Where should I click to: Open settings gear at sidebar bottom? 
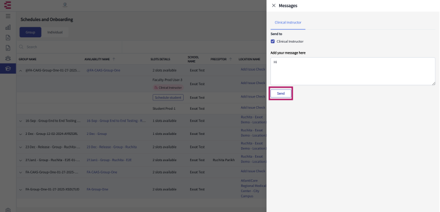(x=8, y=210)
